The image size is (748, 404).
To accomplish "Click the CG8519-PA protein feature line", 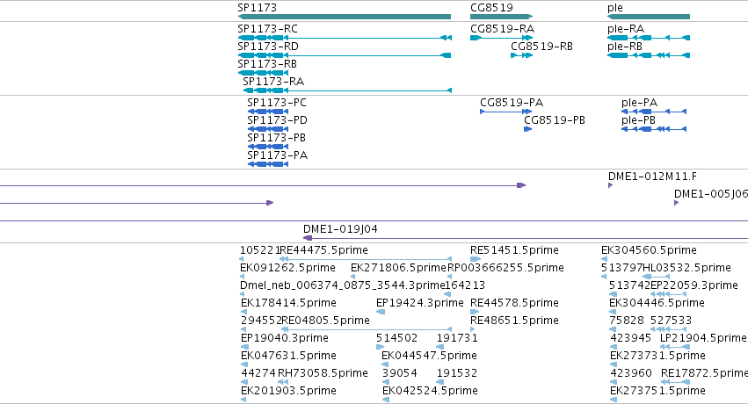I will [x=505, y=112].
